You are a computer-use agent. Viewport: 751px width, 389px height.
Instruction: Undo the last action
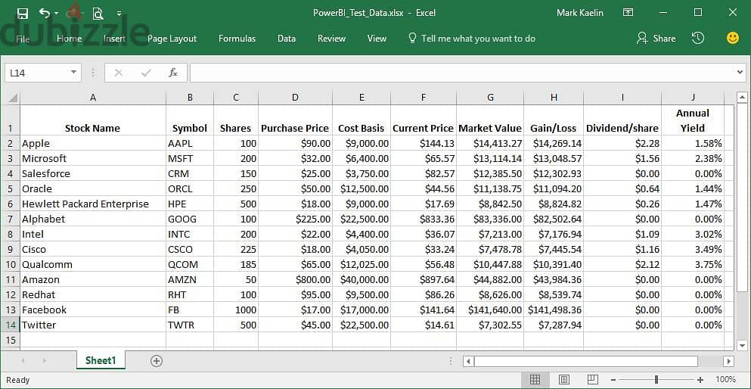pos(44,13)
